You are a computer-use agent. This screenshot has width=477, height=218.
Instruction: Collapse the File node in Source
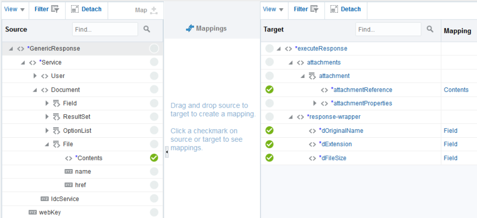47,144
